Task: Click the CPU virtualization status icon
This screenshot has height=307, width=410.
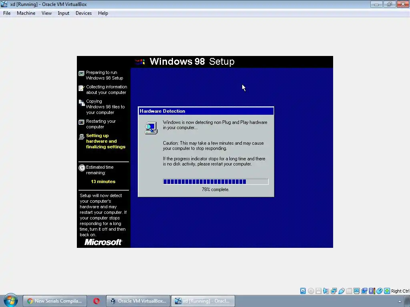Action: tap(372, 291)
